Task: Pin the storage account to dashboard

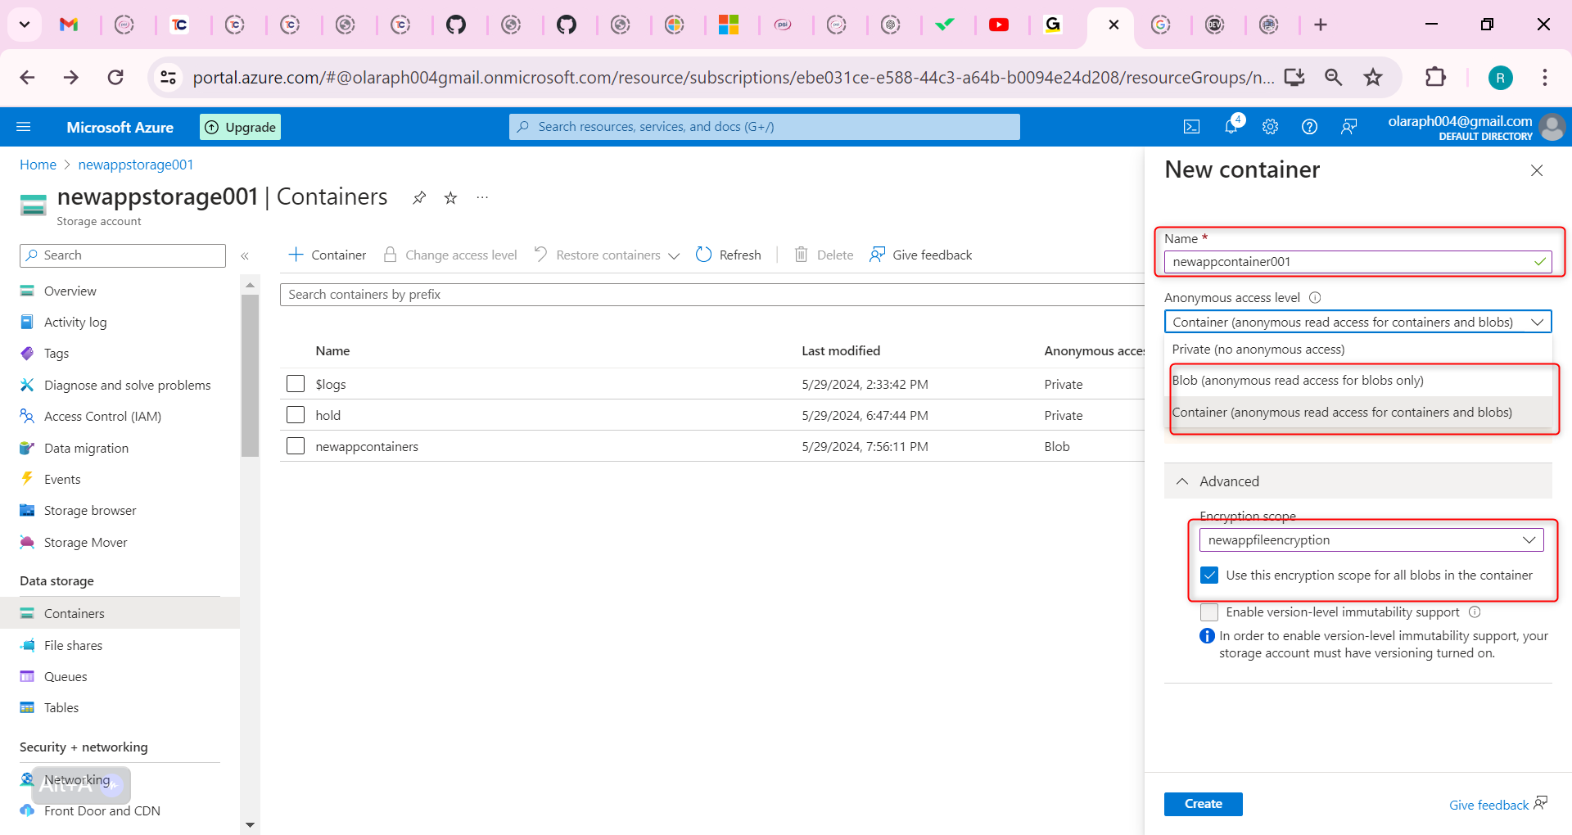Action: 419,198
